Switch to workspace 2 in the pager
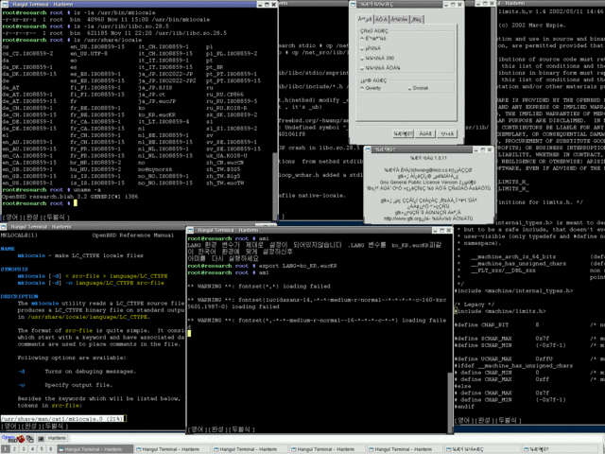This screenshot has height=454, width=605. 14,449
